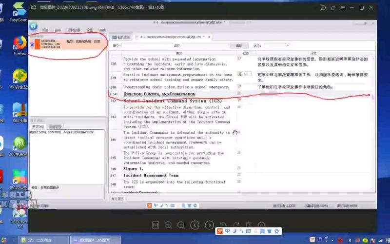Image resolution: width=390 pixels, height=244 pixels.
Task: Open the photo viewer hamburger menu
Action: (x=343, y=8)
